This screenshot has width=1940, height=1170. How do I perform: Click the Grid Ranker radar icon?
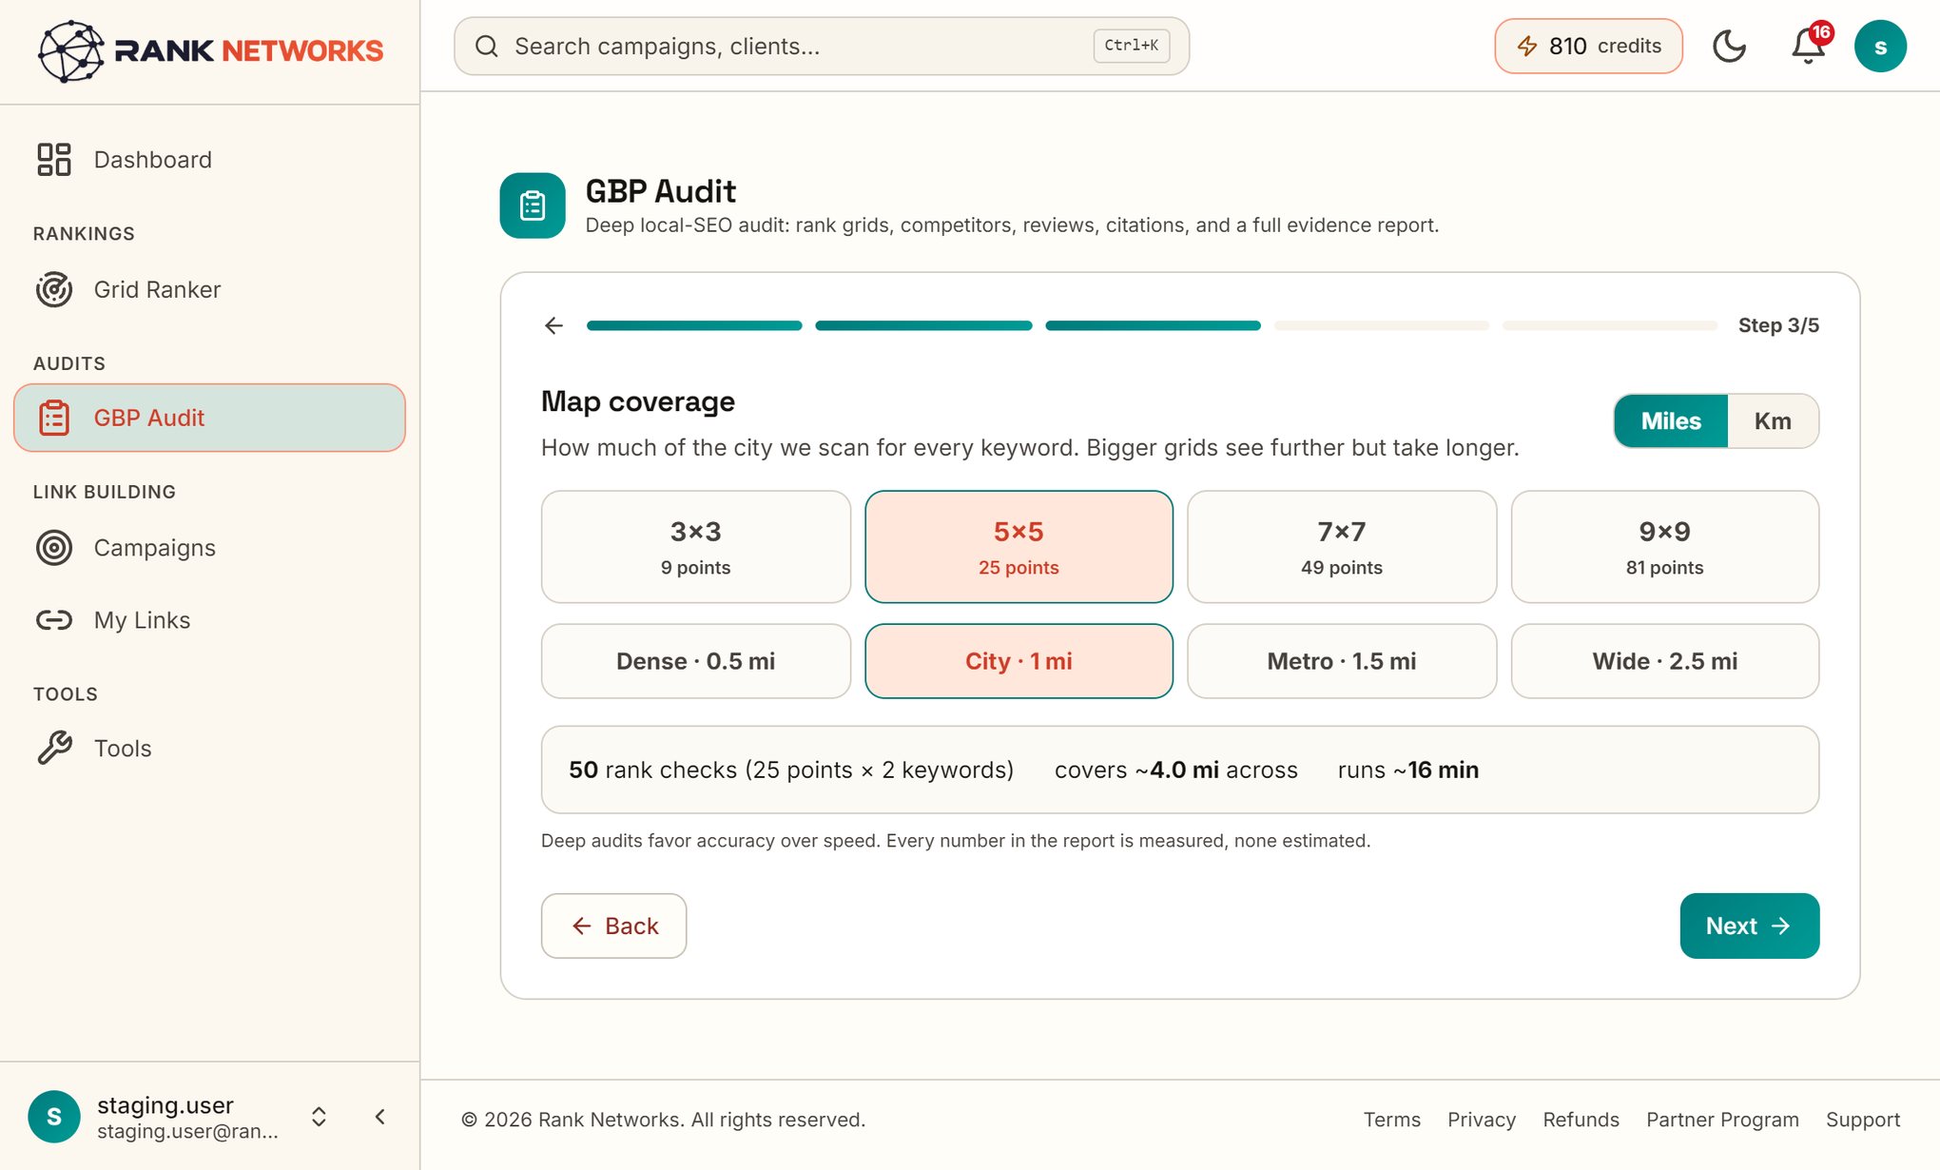point(54,289)
